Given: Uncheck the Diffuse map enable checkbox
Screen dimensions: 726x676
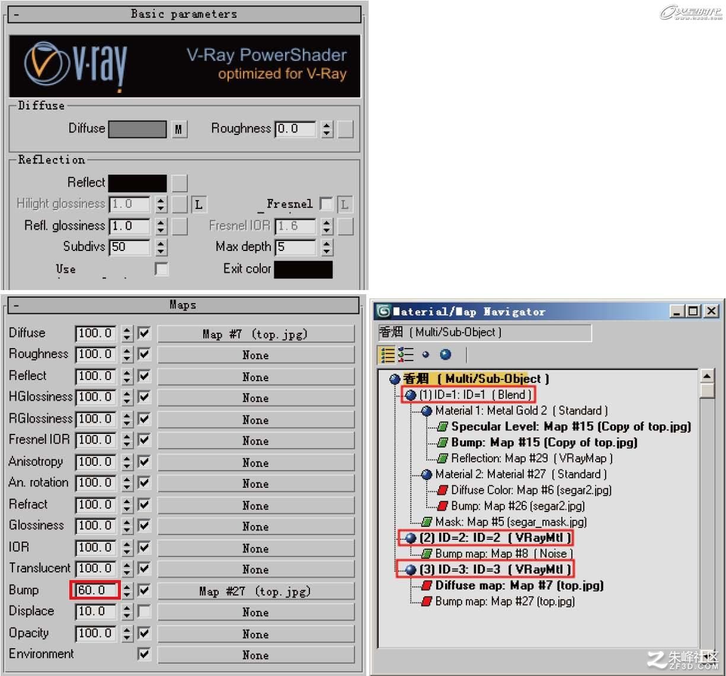Looking at the screenshot, I should tap(144, 333).
